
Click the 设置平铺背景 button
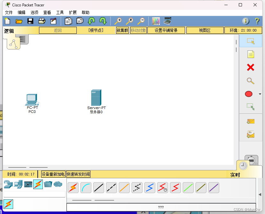point(166,30)
